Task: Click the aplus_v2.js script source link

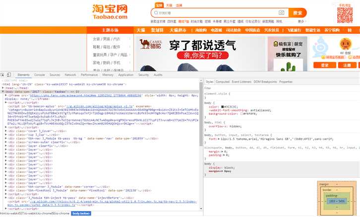Action: [100, 107]
